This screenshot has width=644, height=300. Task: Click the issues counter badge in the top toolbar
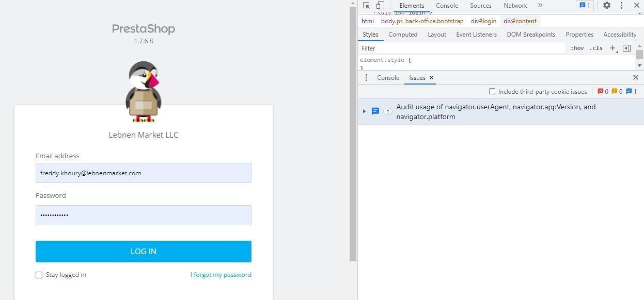[x=585, y=6]
